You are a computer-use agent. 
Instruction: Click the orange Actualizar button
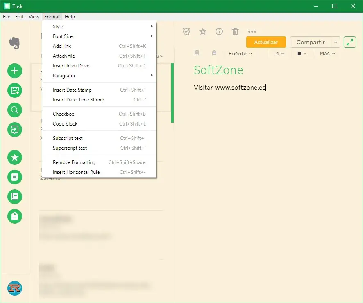[266, 42]
